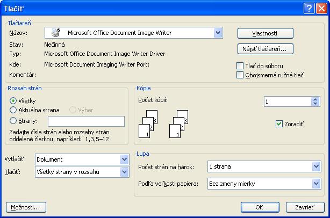Viewport: 330px width, 218px height.
Task: Expand the Vytlačiť Dokument dropdown
Action: click(x=125, y=159)
